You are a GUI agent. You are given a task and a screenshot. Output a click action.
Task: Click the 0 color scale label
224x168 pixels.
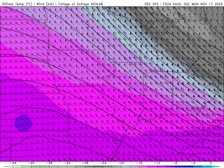click(211, 163)
